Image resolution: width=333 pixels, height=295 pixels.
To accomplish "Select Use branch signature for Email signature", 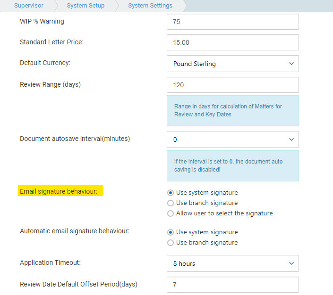I will (x=171, y=203).
